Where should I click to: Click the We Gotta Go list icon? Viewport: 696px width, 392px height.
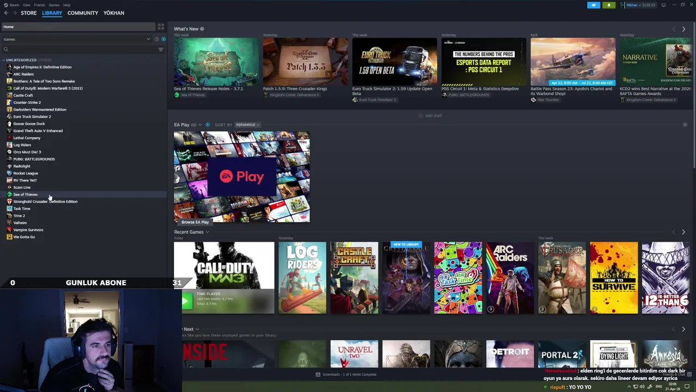coord(9,237)
